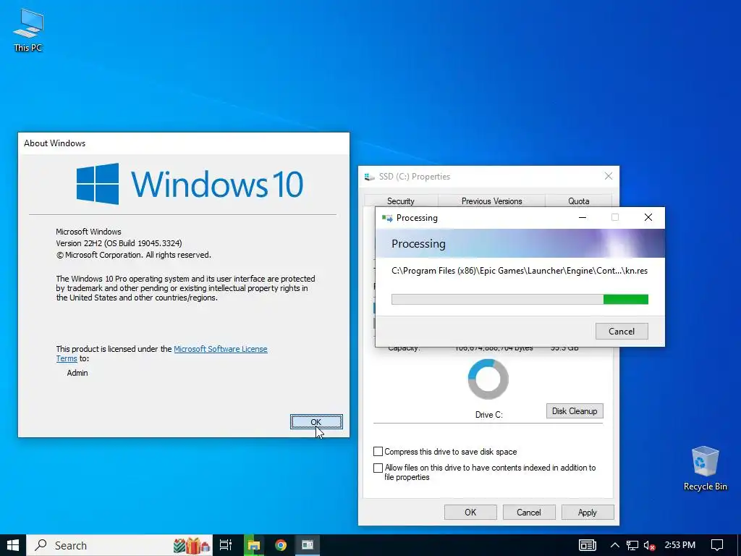Click the Disk Cleanup button
Viewport: 741px width, 556px height.
tap(575, 411)
